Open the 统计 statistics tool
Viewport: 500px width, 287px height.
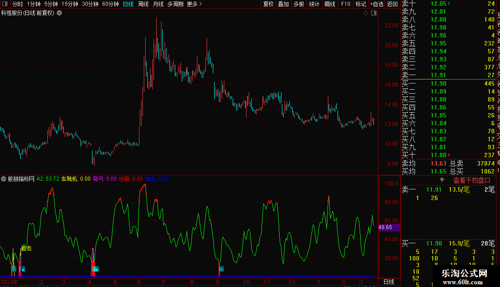[x=314, y=4]
